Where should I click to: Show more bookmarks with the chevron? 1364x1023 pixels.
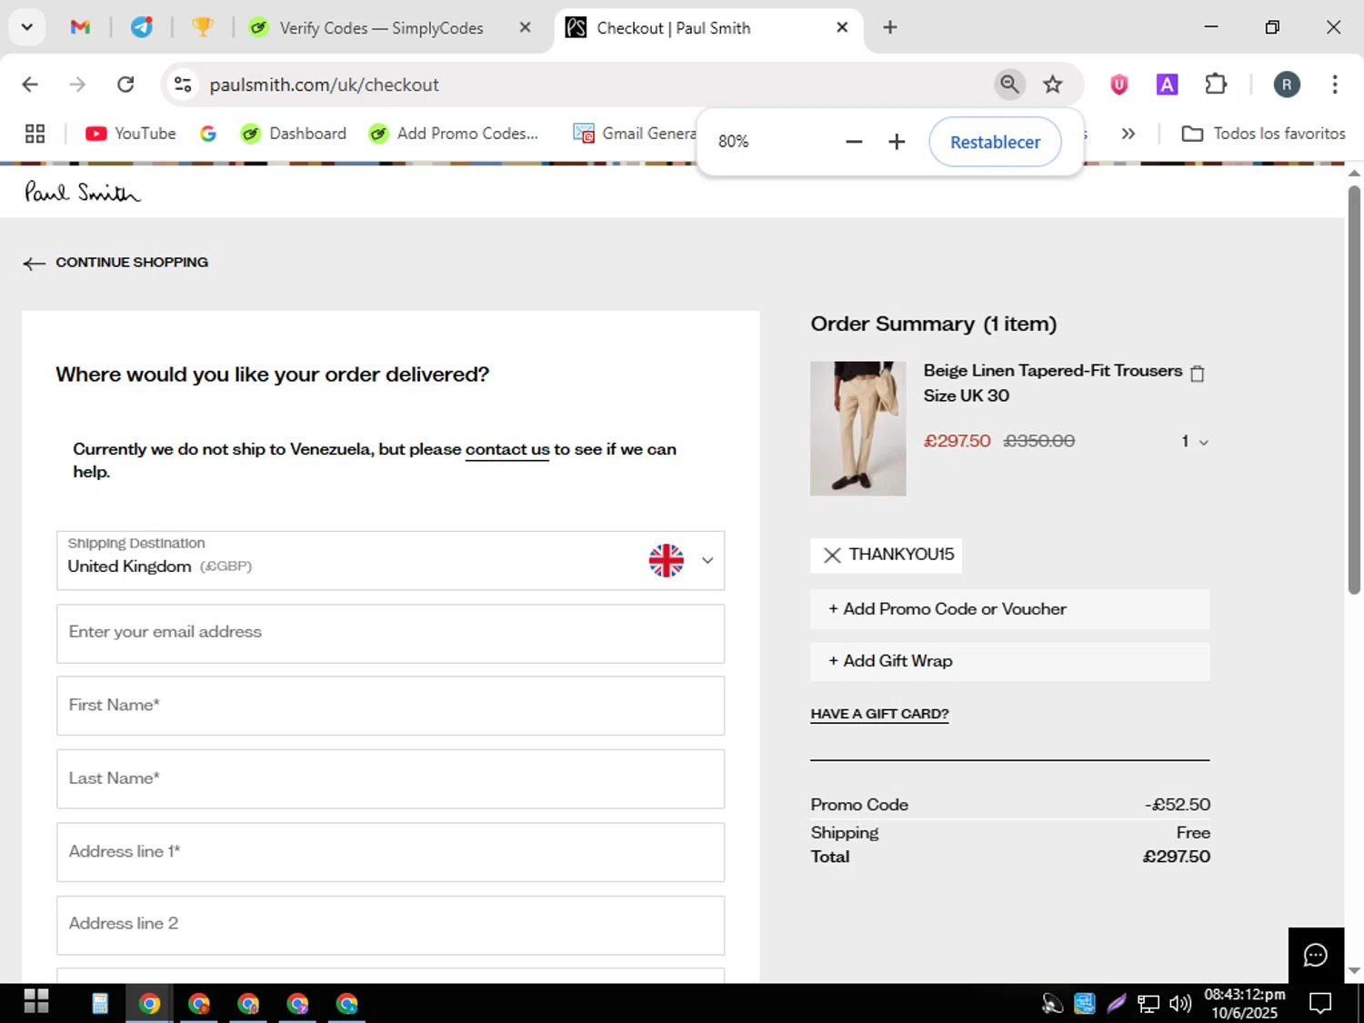tap(1128, 134)
